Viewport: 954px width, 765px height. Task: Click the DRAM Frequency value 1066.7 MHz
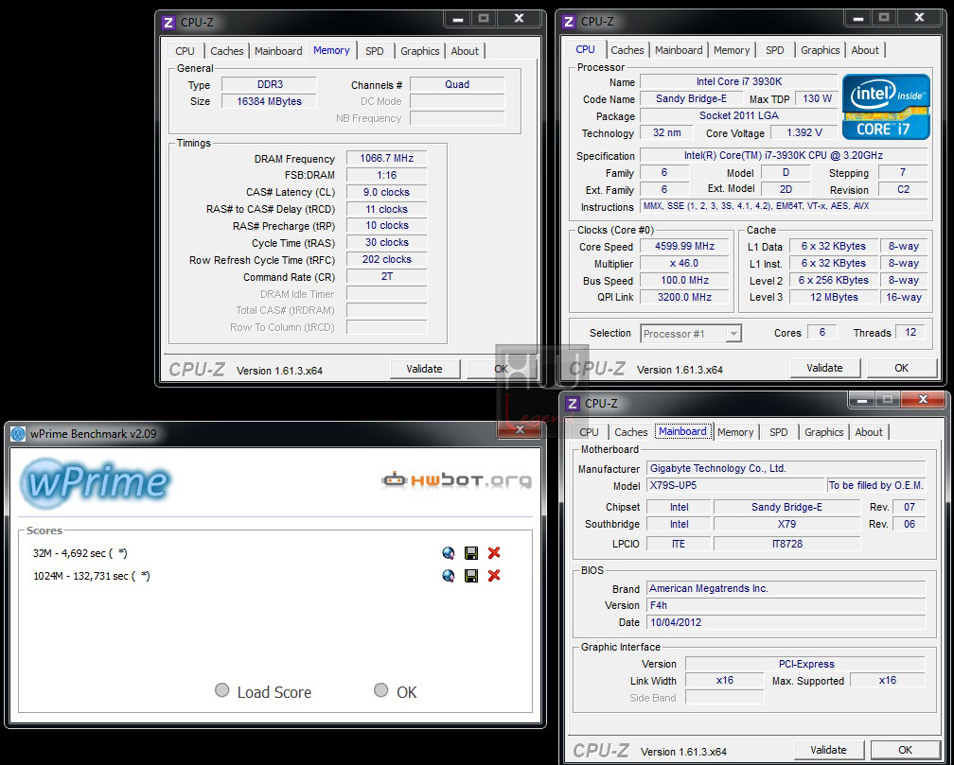[x=387, y=158]
